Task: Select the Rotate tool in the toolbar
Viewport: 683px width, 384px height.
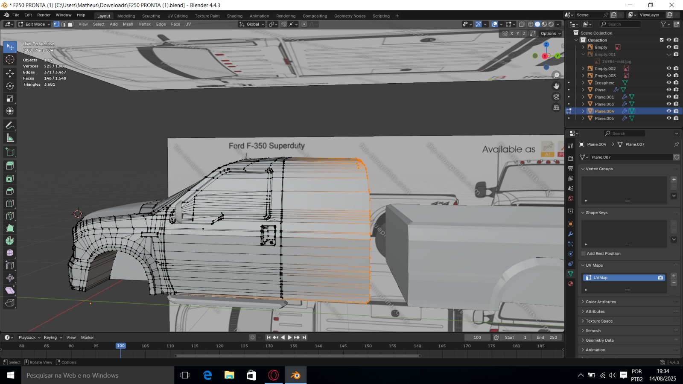Action: [x=10, y=86]
